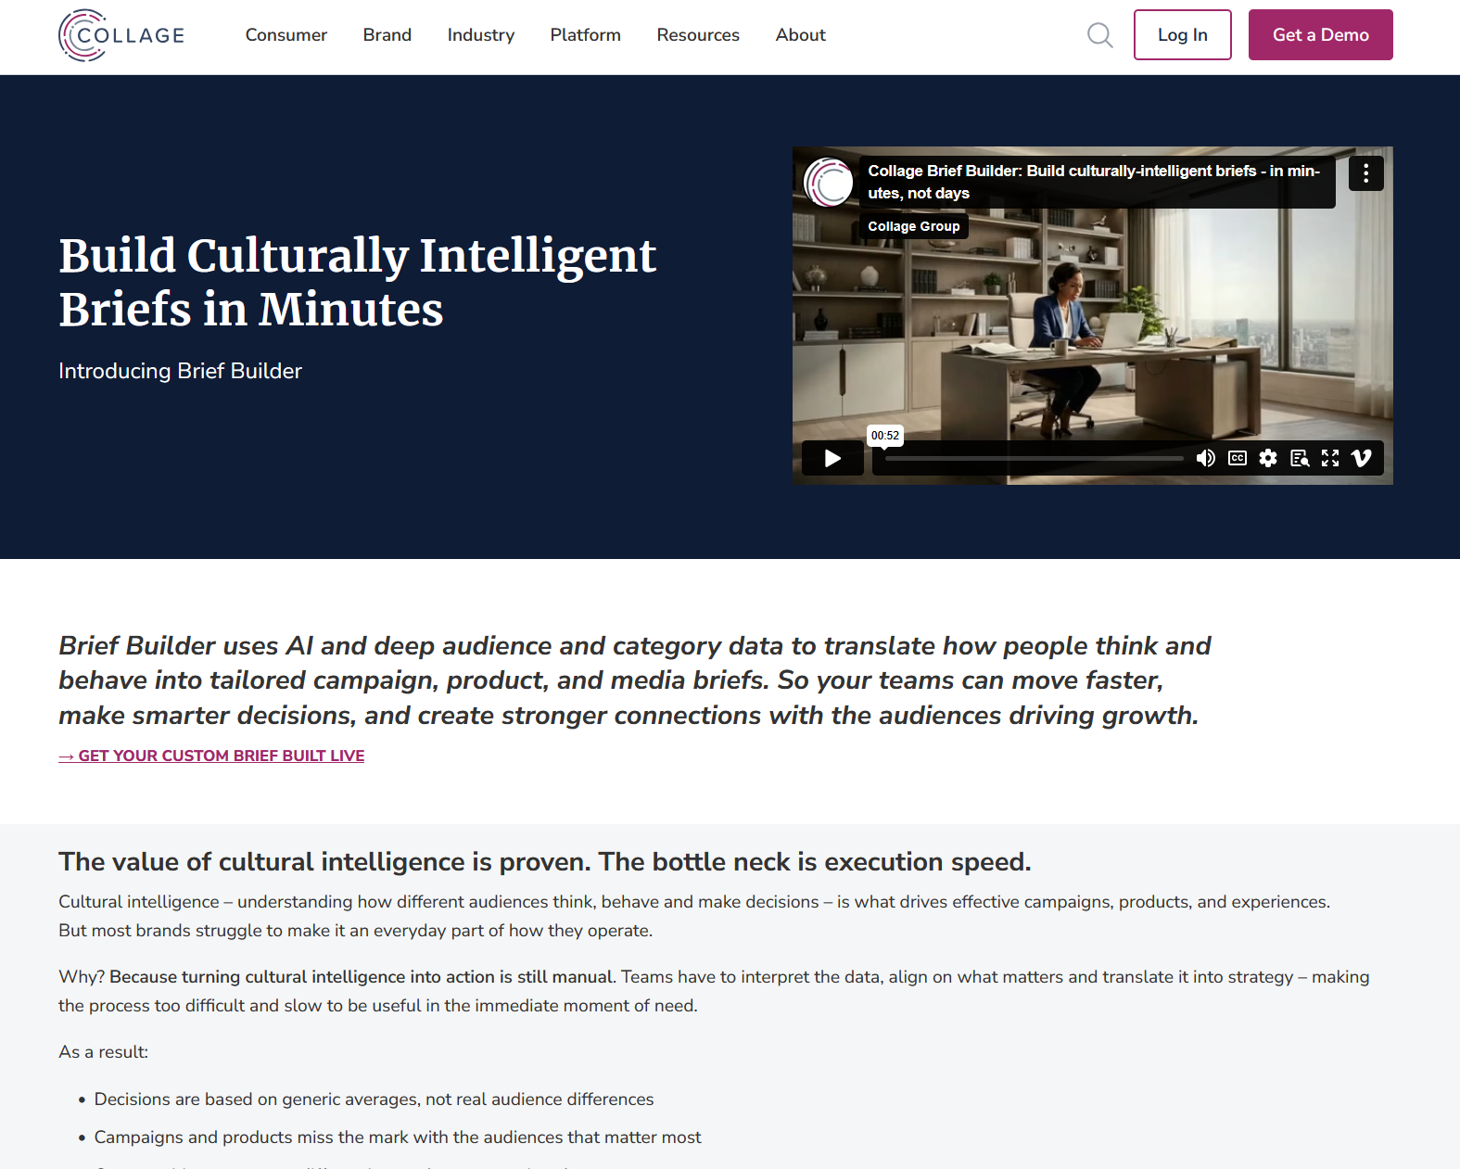The width and height of the screenshot is (1460, 1169).
Task: Open the video settings gear
Action: point(1268,458)
